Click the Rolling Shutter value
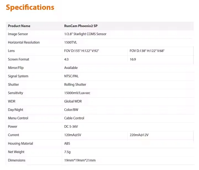Screen dimensions: 199x170 point(75,84)
